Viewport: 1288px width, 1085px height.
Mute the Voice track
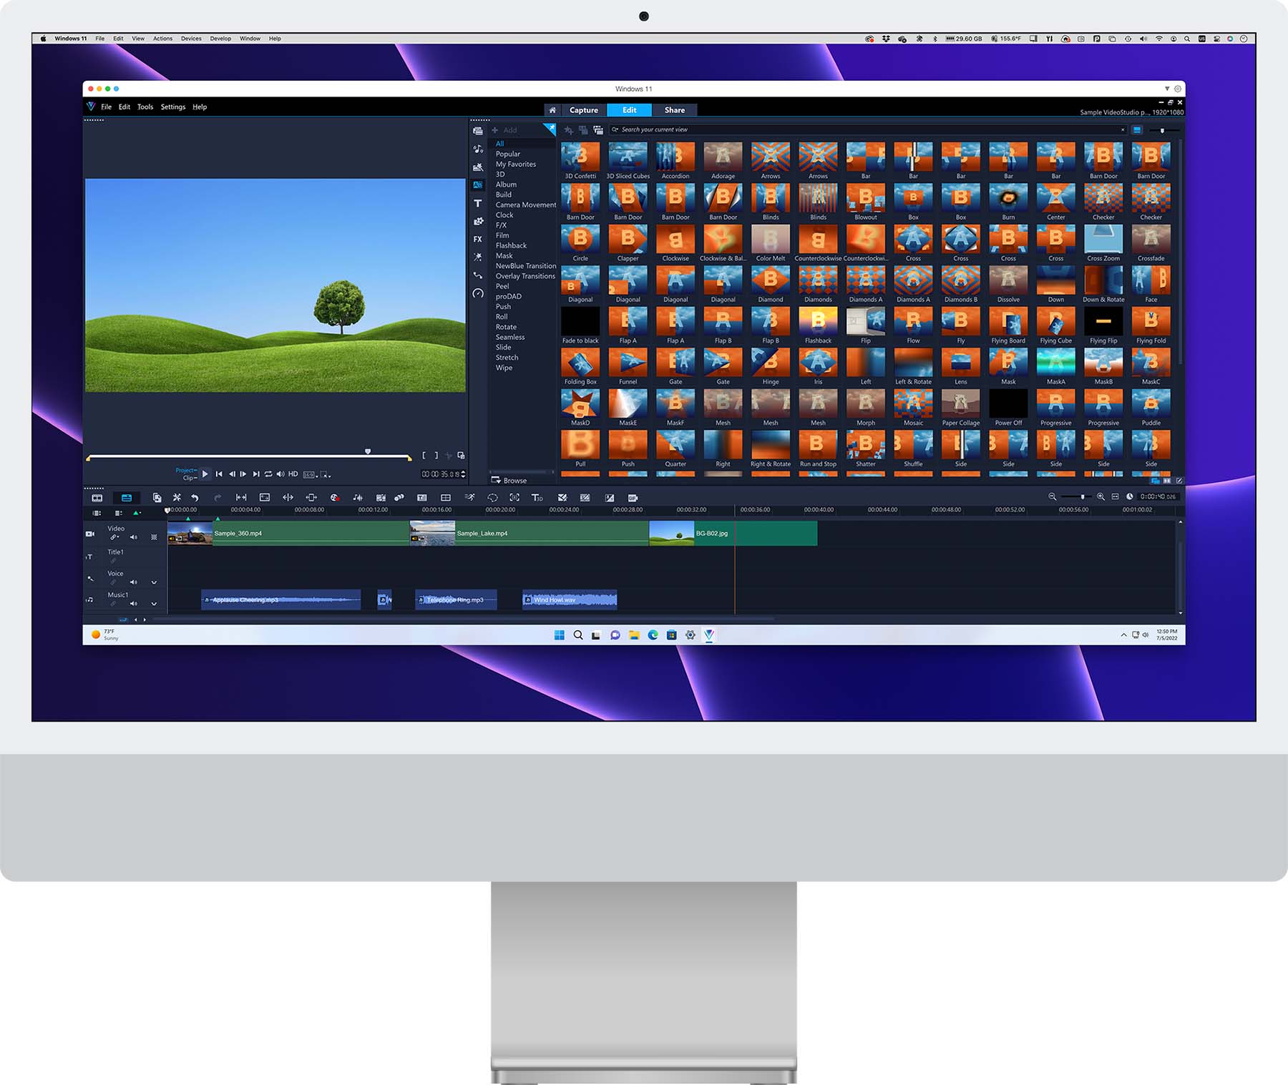[134, 581]
